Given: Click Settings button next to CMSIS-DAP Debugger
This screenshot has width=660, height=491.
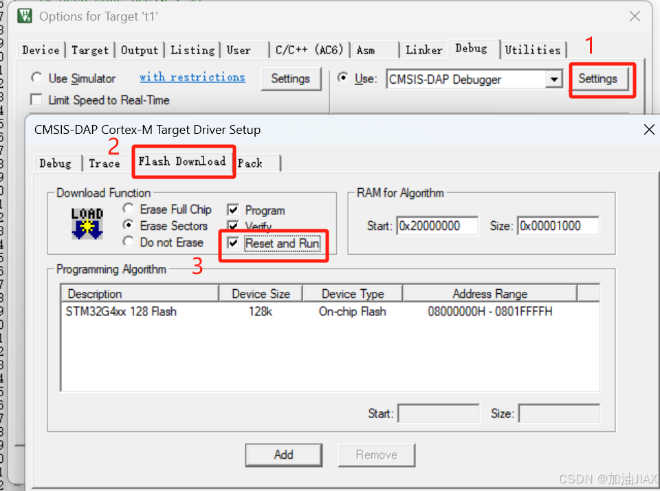Looking at the screenshot, I should point(597,78).
